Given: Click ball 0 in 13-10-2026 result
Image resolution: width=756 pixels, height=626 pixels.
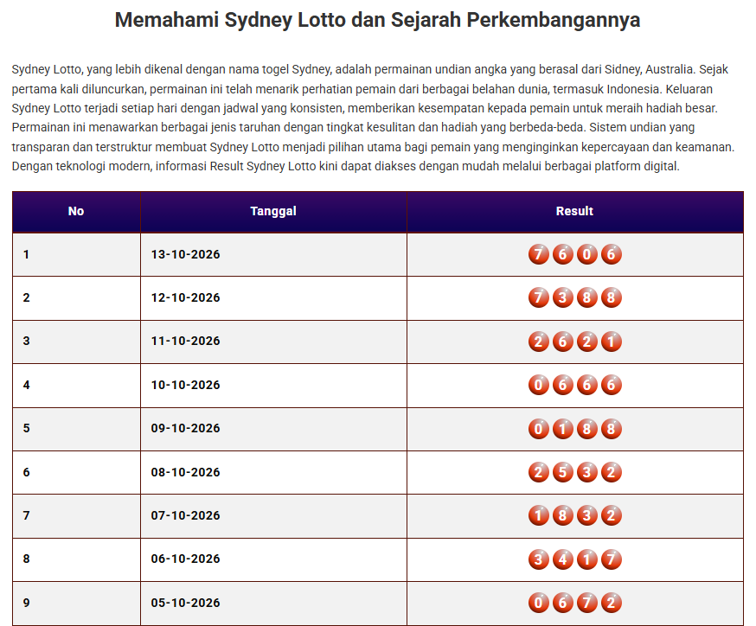Looking at the screenshot, I should [x=586, y=254].
